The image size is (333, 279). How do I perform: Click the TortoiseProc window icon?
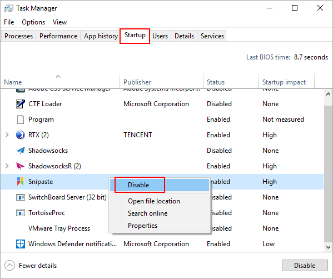21,213
